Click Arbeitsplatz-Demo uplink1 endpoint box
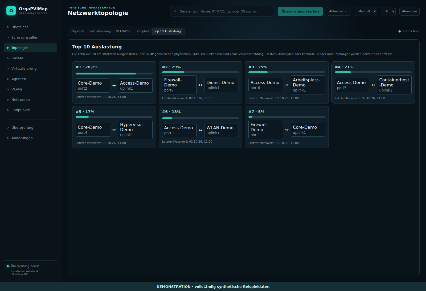The width and height of the screenshot is (426, 291). [x=308, y=85]
